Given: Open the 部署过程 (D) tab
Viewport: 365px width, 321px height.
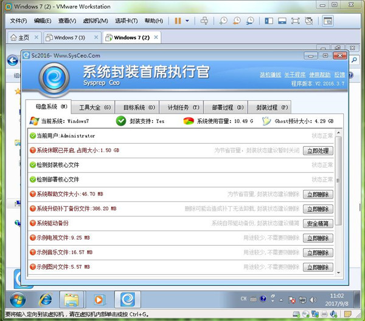Looking at the screenshot, I should coord(226,107).
